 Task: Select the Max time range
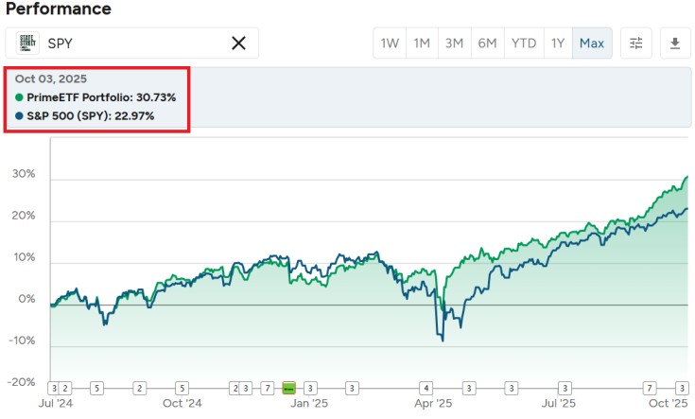click(592, 43)
